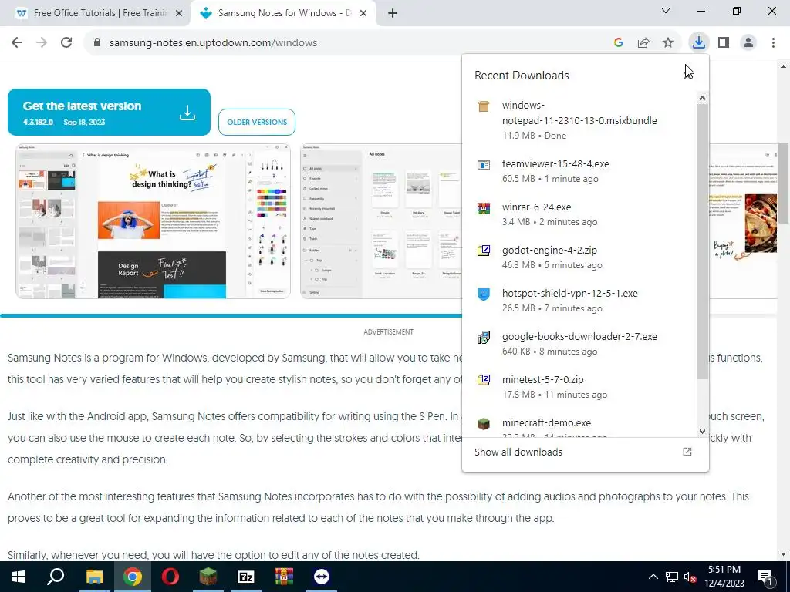Reload the page with the refresh icon
The height and width of the screenshot is (592, 790).
pyautogui.click(x=66, y=43)
